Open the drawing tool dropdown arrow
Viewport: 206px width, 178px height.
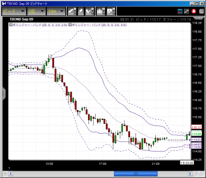(x=75, y=11)
